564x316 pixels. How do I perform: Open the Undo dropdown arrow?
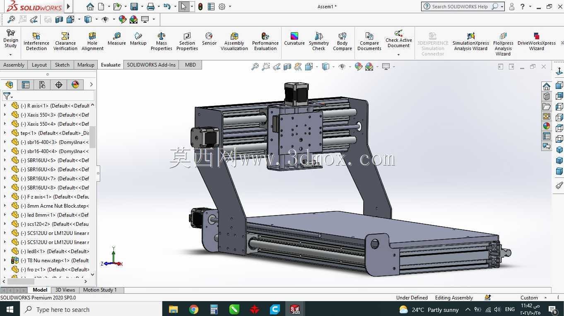[x=175, y=7]
